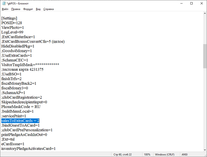Image resolution: width=207 pixels, height=157 pixels.
Task: Open the Файл menu
Action: [x=5, y=9]
